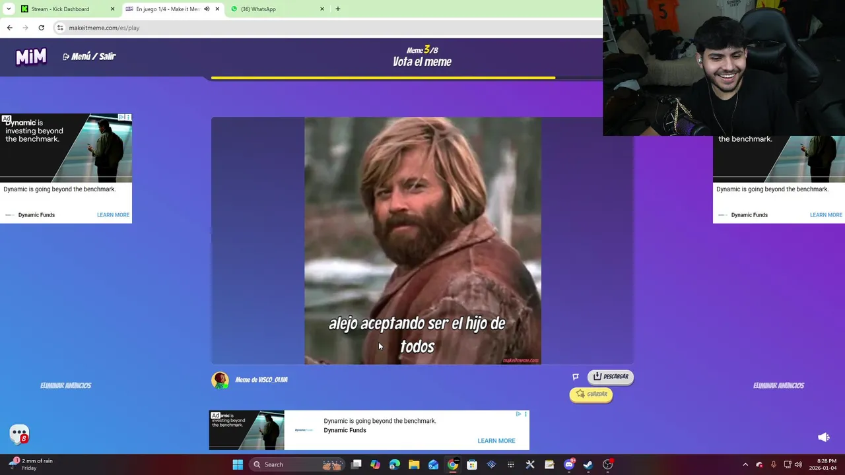Open Microsoft Edge from taskbar
Image resolution: width=845 pixels, height=475 pixels.
[x=395, y=464]
